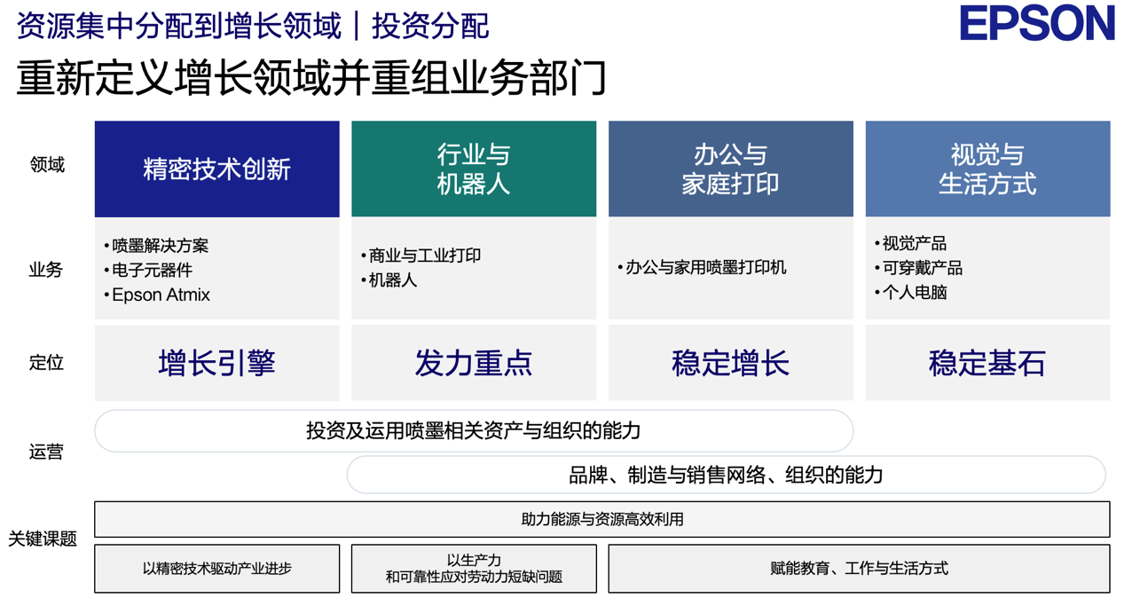Image resolution: width=1124 pixels, height=598 pixels.
Task: Click the 发力重点 positioning box
Action: click(x=474, y=363)
